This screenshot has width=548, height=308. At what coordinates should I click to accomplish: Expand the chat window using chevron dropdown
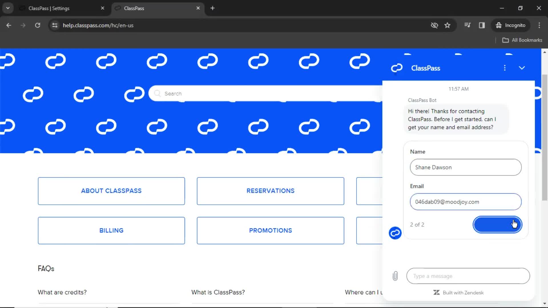coord(522,68)
